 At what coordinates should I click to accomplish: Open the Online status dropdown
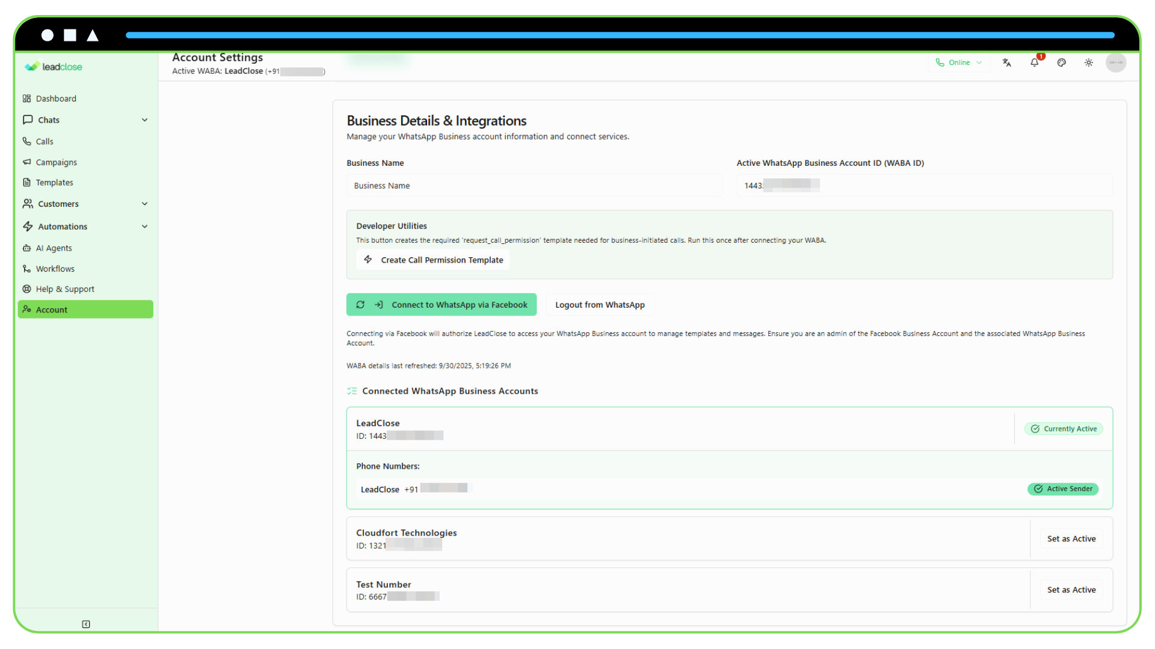point(959,62)
